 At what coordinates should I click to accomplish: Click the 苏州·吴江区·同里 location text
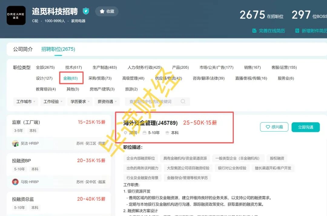tap(91, 143)
